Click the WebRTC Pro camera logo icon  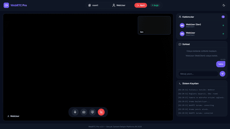coord(6,5)
